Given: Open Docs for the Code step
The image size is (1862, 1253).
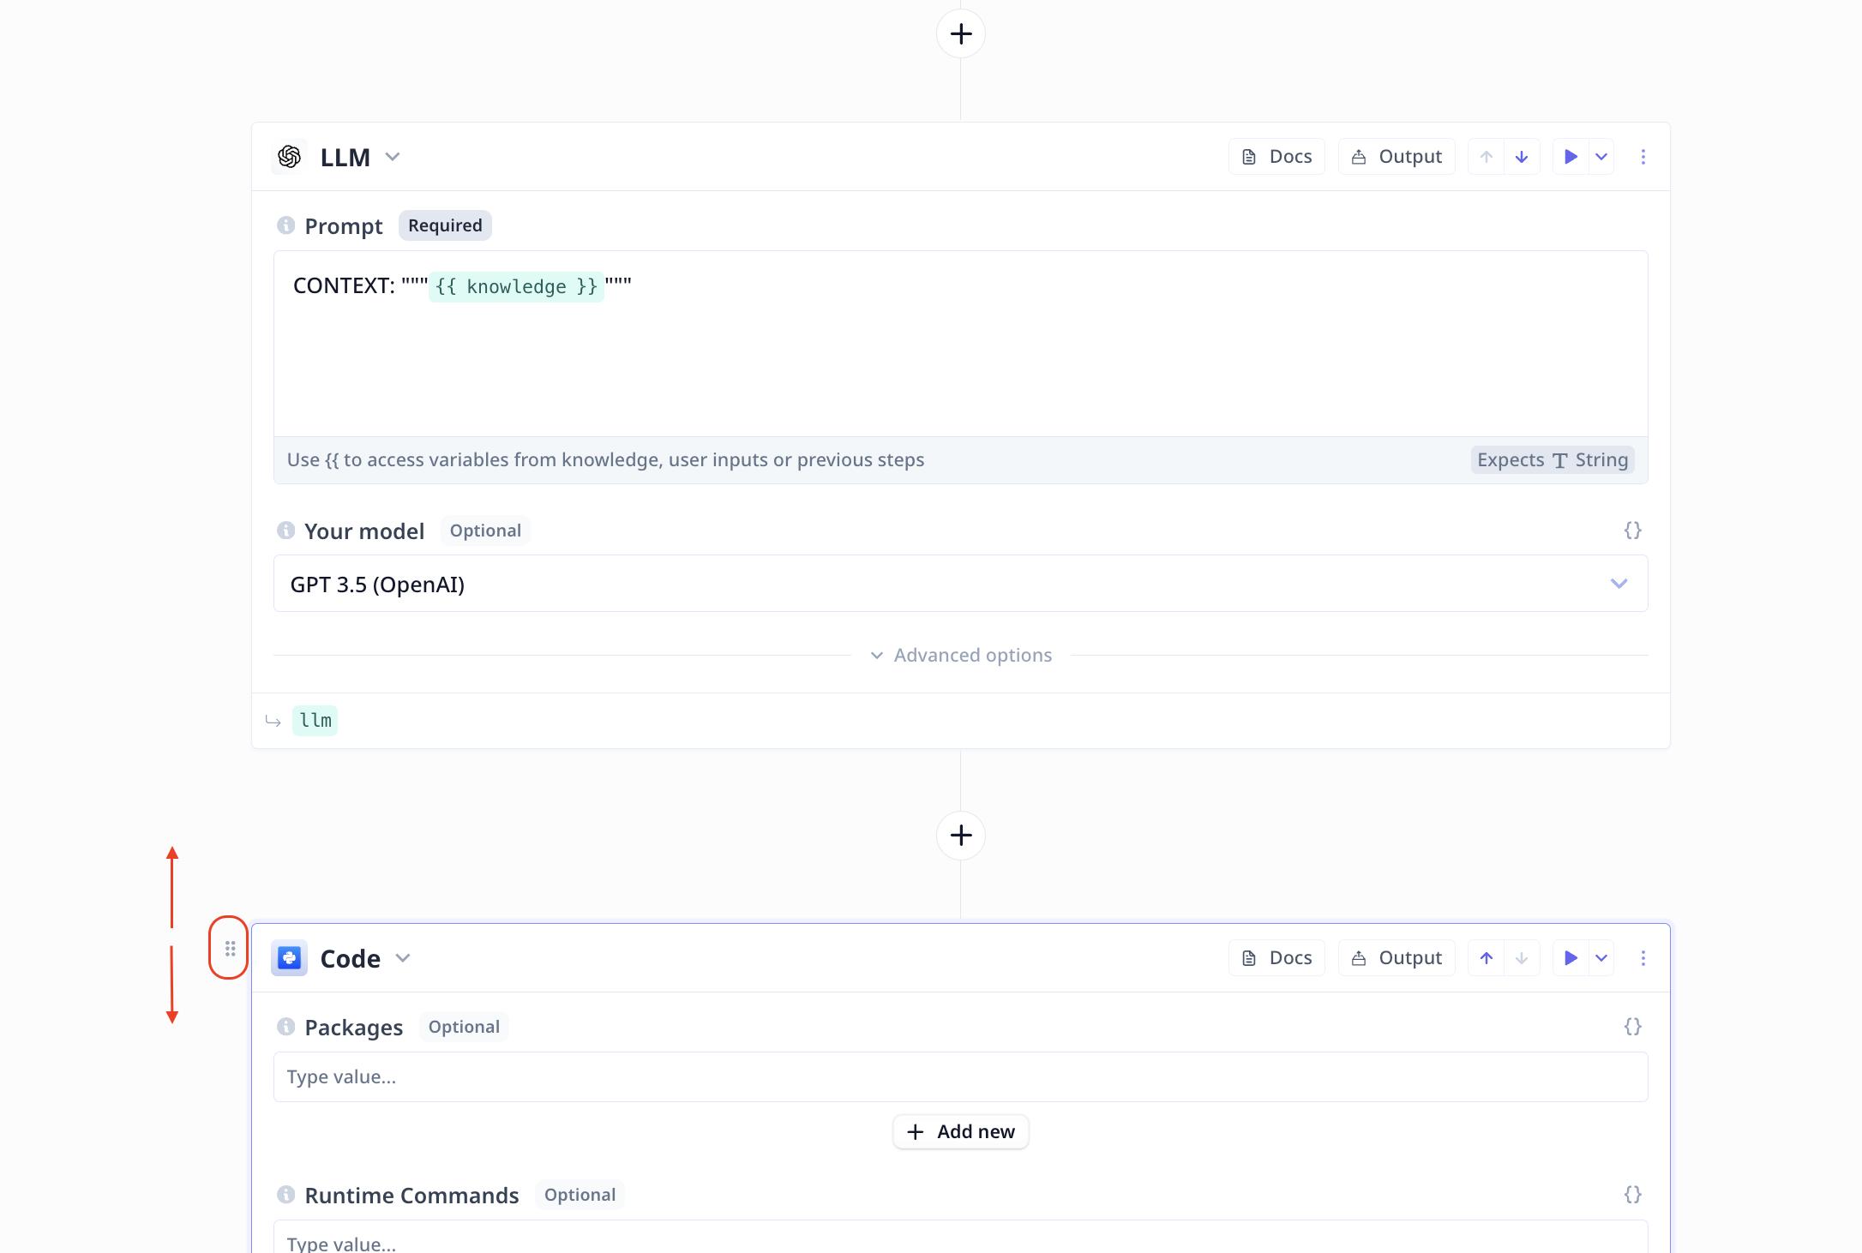Looking at the screenshot, I should pos(1276,958).
